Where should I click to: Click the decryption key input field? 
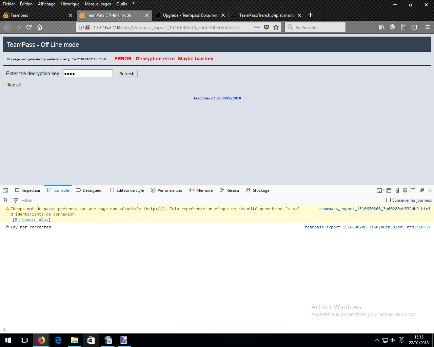click(x=88, y=73)
